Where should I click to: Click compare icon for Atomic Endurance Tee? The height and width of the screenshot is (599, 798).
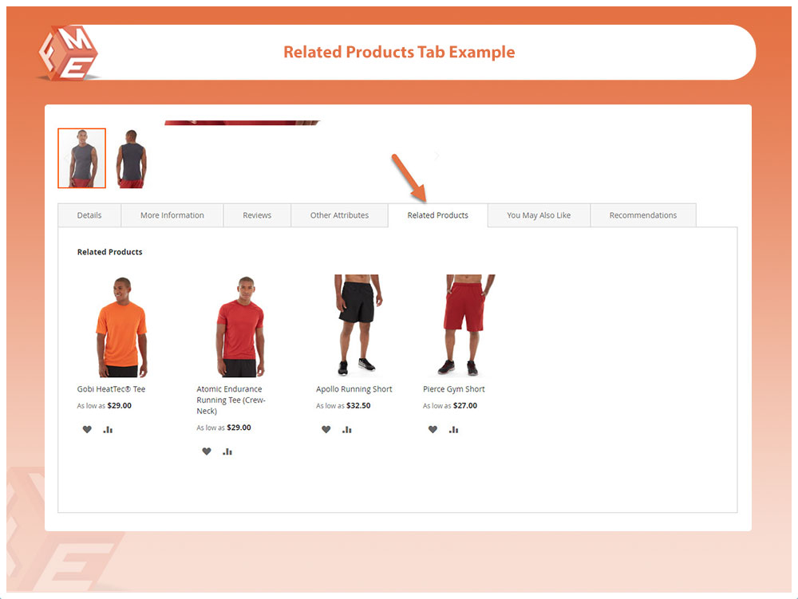[227, 451]
